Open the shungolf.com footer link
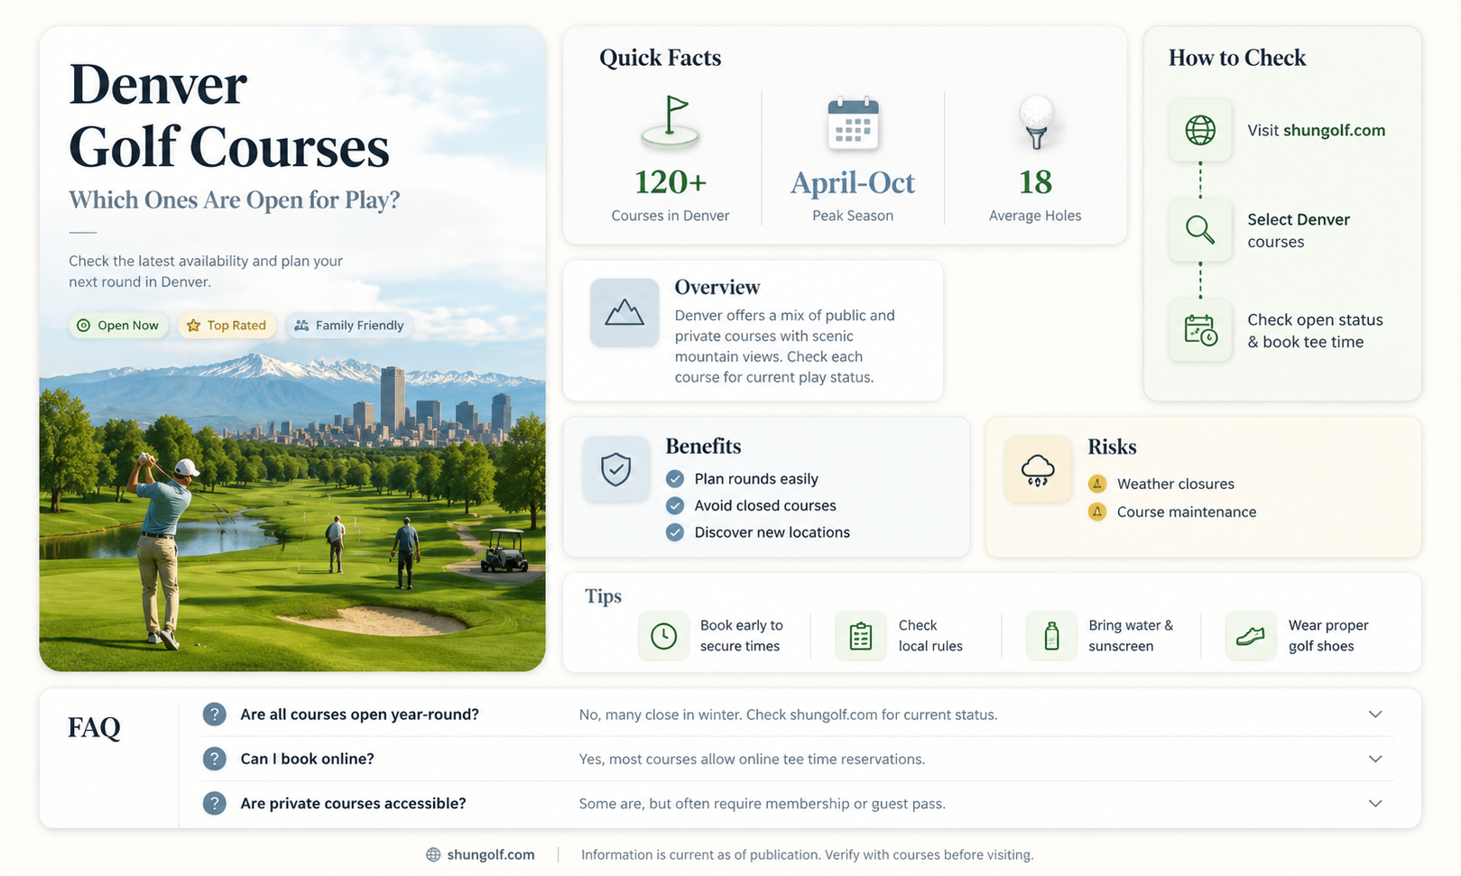Screen dimensions: 1461x876 pyautogui.click(x=490, y=854)
